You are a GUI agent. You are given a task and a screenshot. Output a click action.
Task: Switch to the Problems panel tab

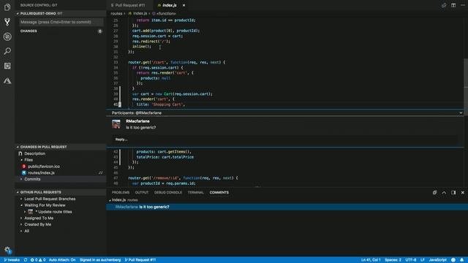pyautogui.click(x=121, y=192)
